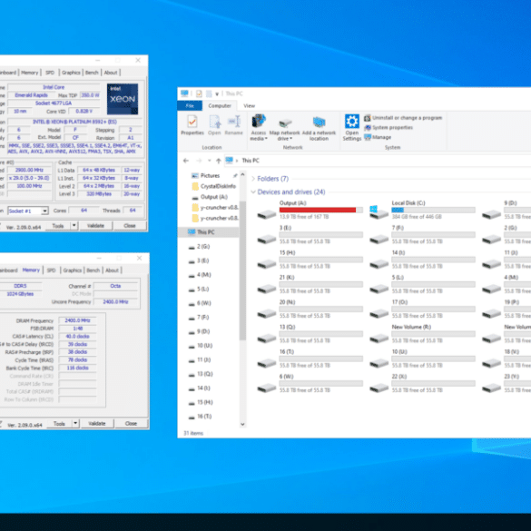Open the Graphics tab in lower CPU-Z window
The image size is (531, 531).
(72, 270)
